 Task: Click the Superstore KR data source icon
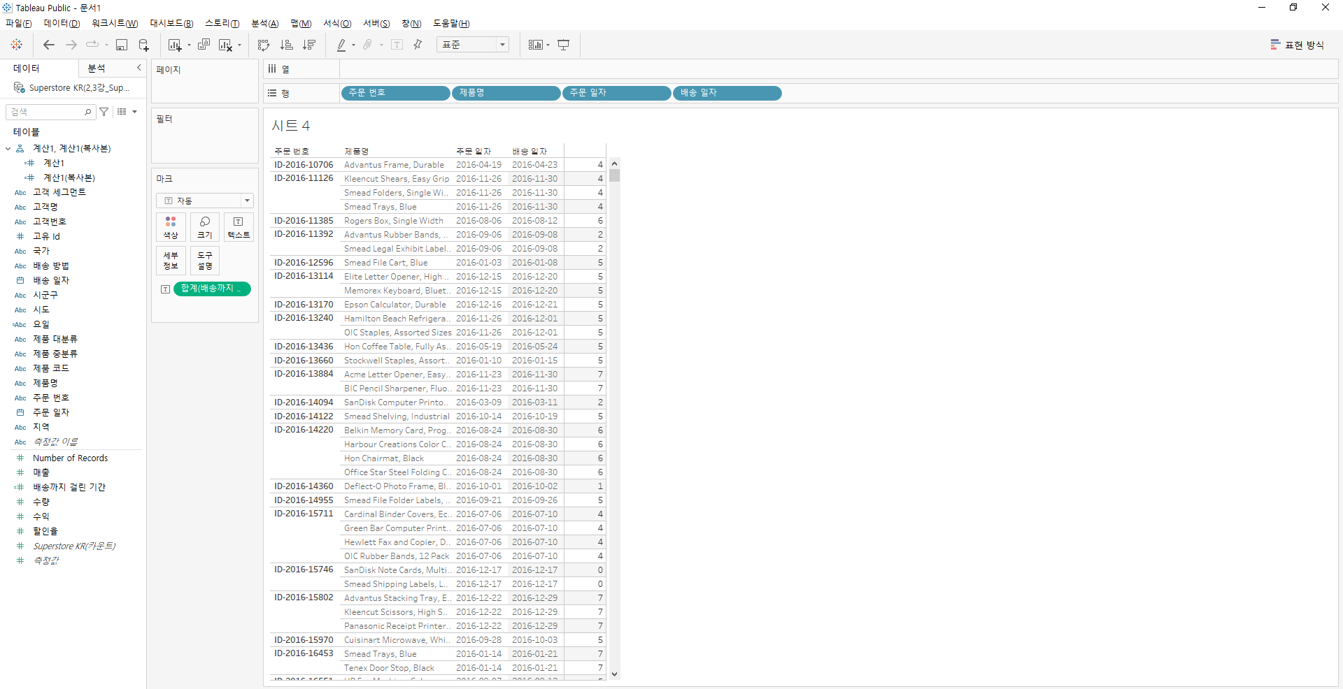pyautogui.click(x=20, y=88)
